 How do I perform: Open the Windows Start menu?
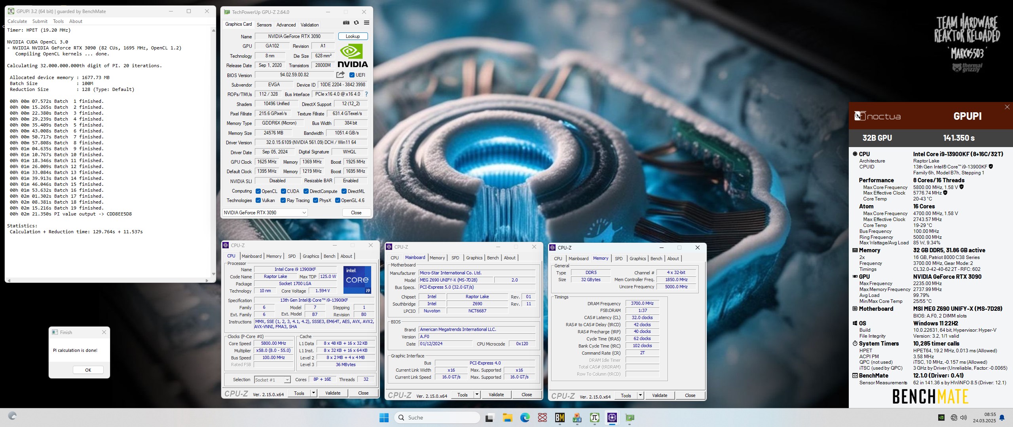tap(384, 418)
